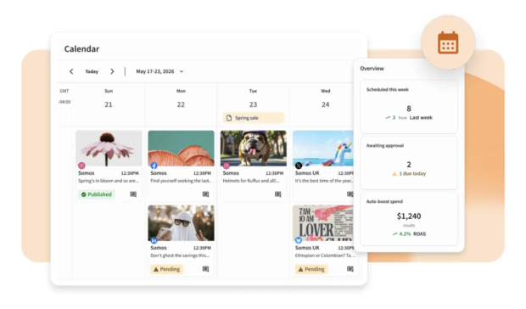Open the Spring sale note on Tuesday
This screenshot has height=309, width=526.
click(x=254, y=118)
